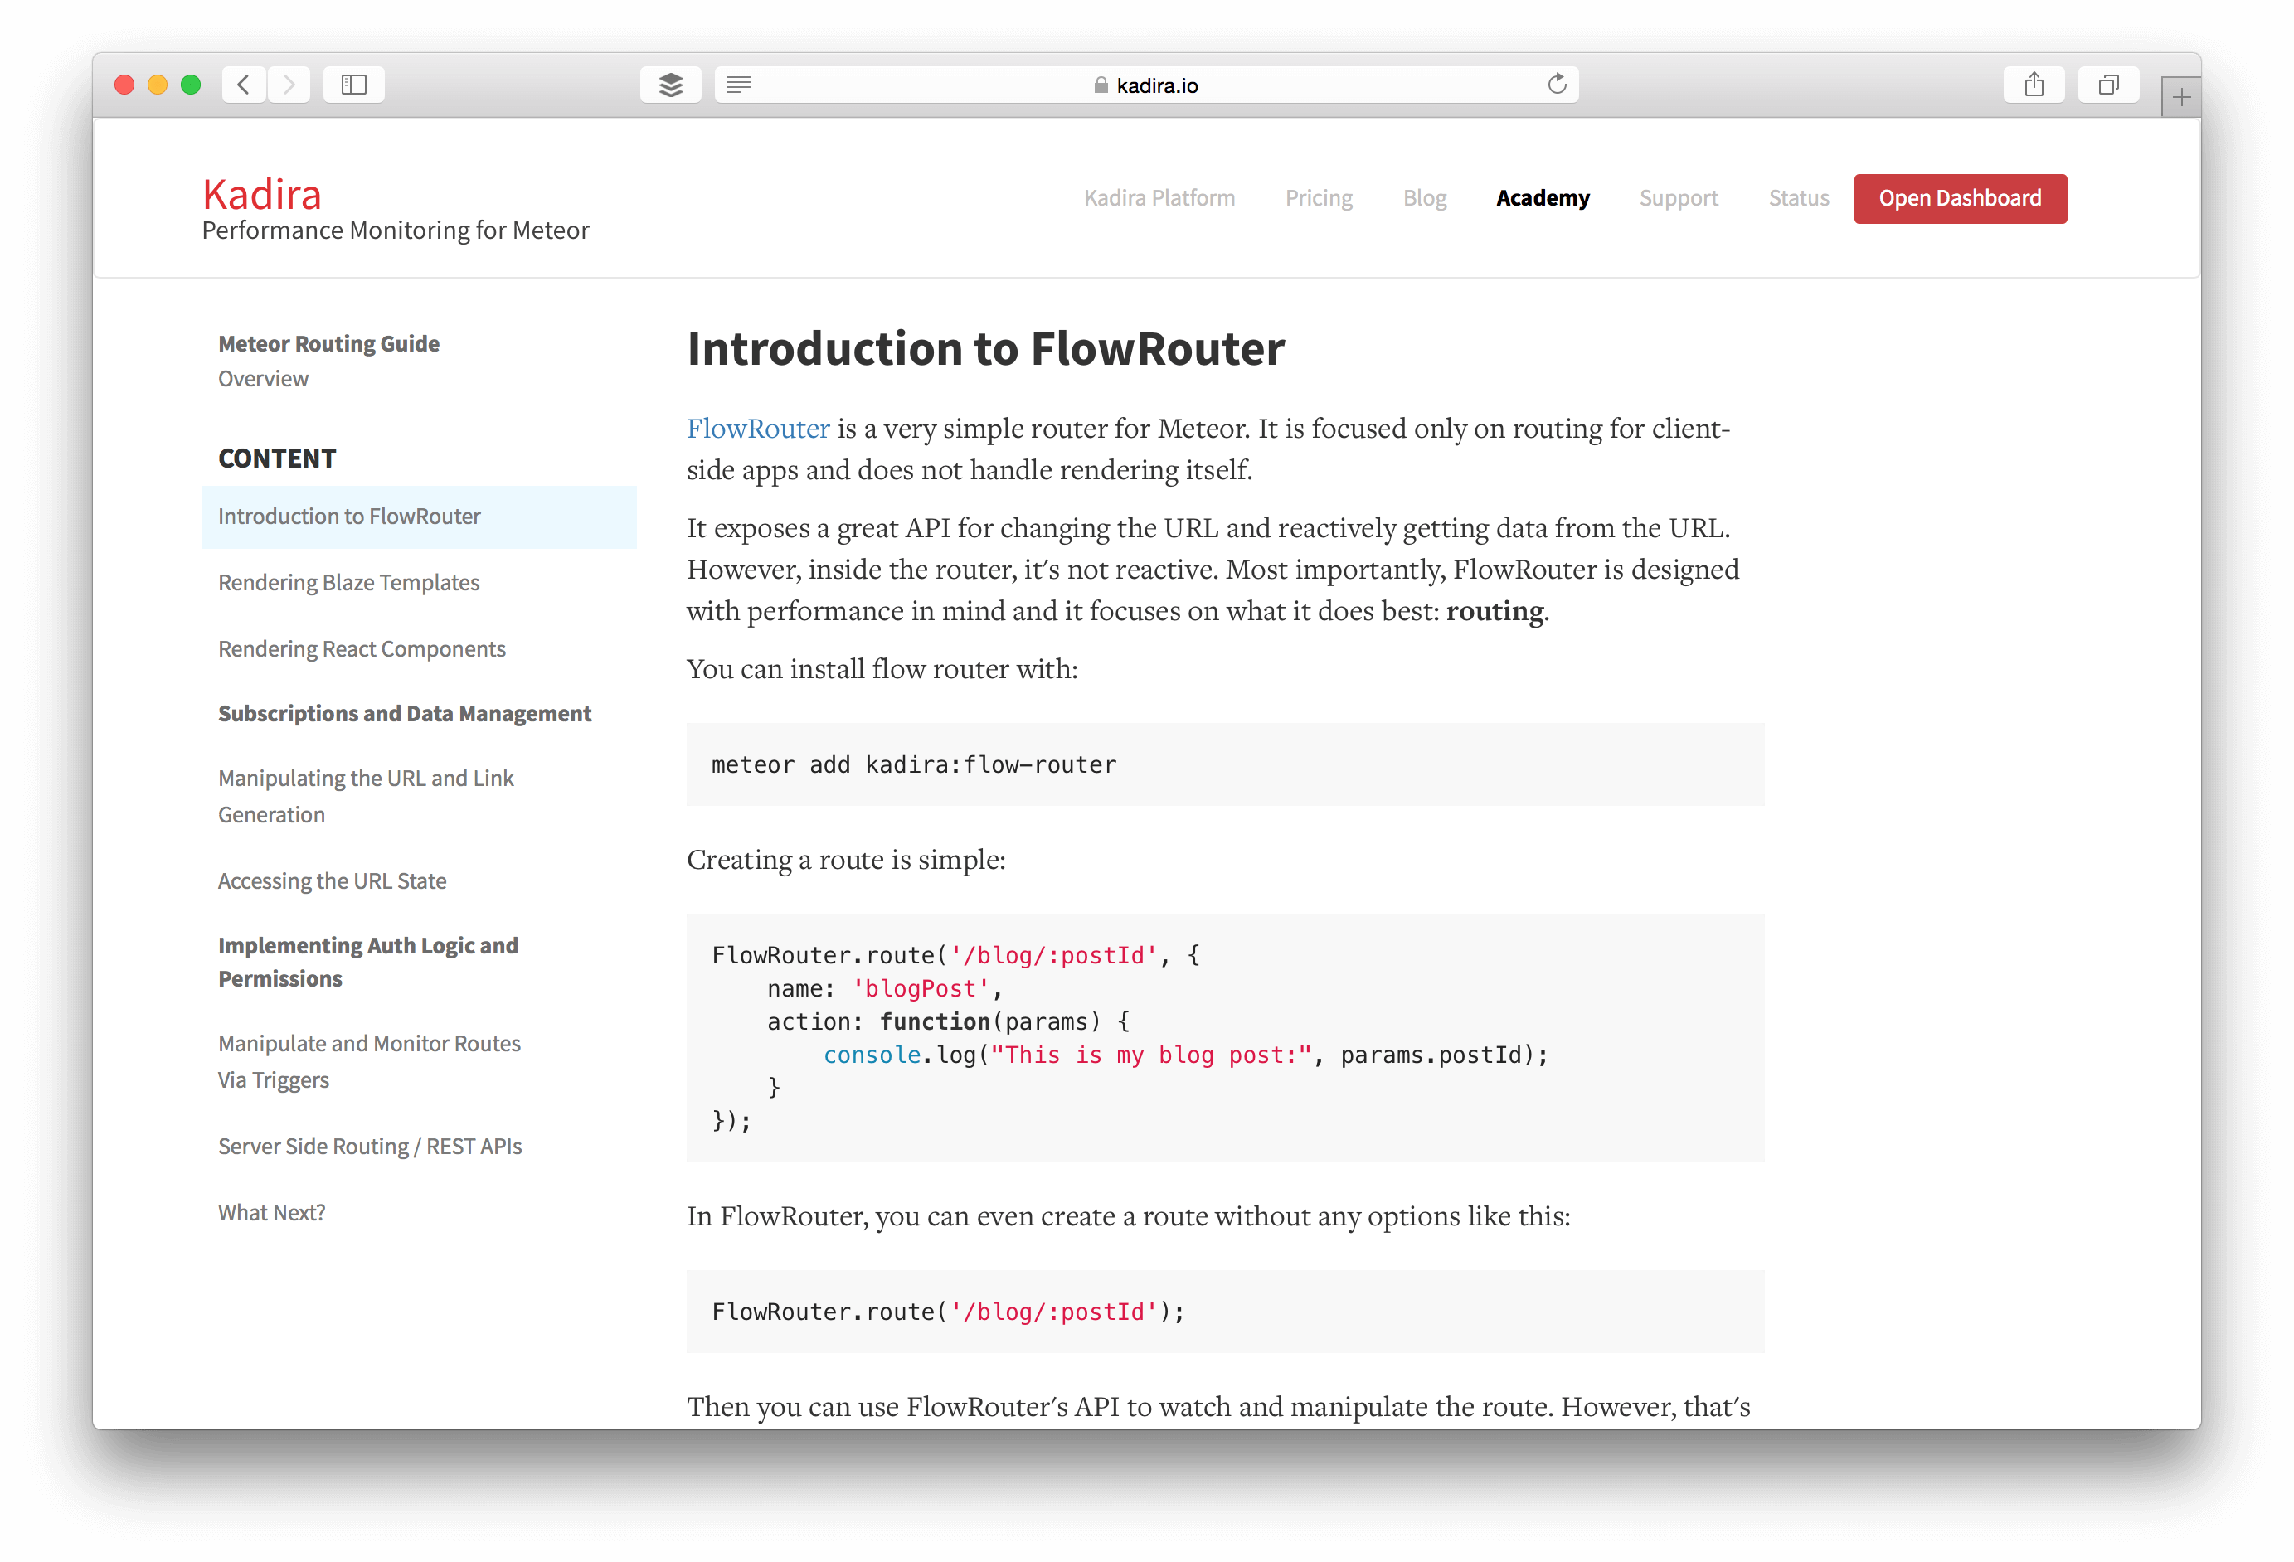Navigate to the Blog section
This screenshot has height=1562, width=2294.
1424,197
